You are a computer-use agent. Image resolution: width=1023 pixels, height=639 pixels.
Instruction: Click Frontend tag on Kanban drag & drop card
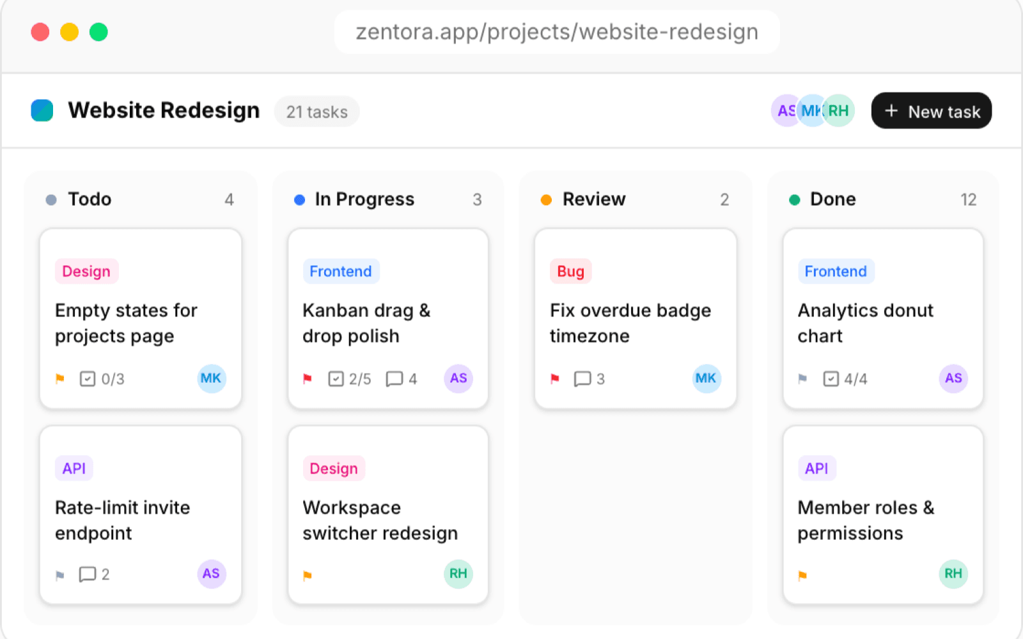(x=341, y=271)
